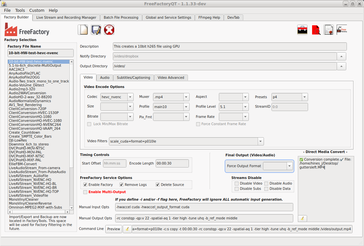Switch to Live Stream and Recording Manager tab

pos(66,18)
